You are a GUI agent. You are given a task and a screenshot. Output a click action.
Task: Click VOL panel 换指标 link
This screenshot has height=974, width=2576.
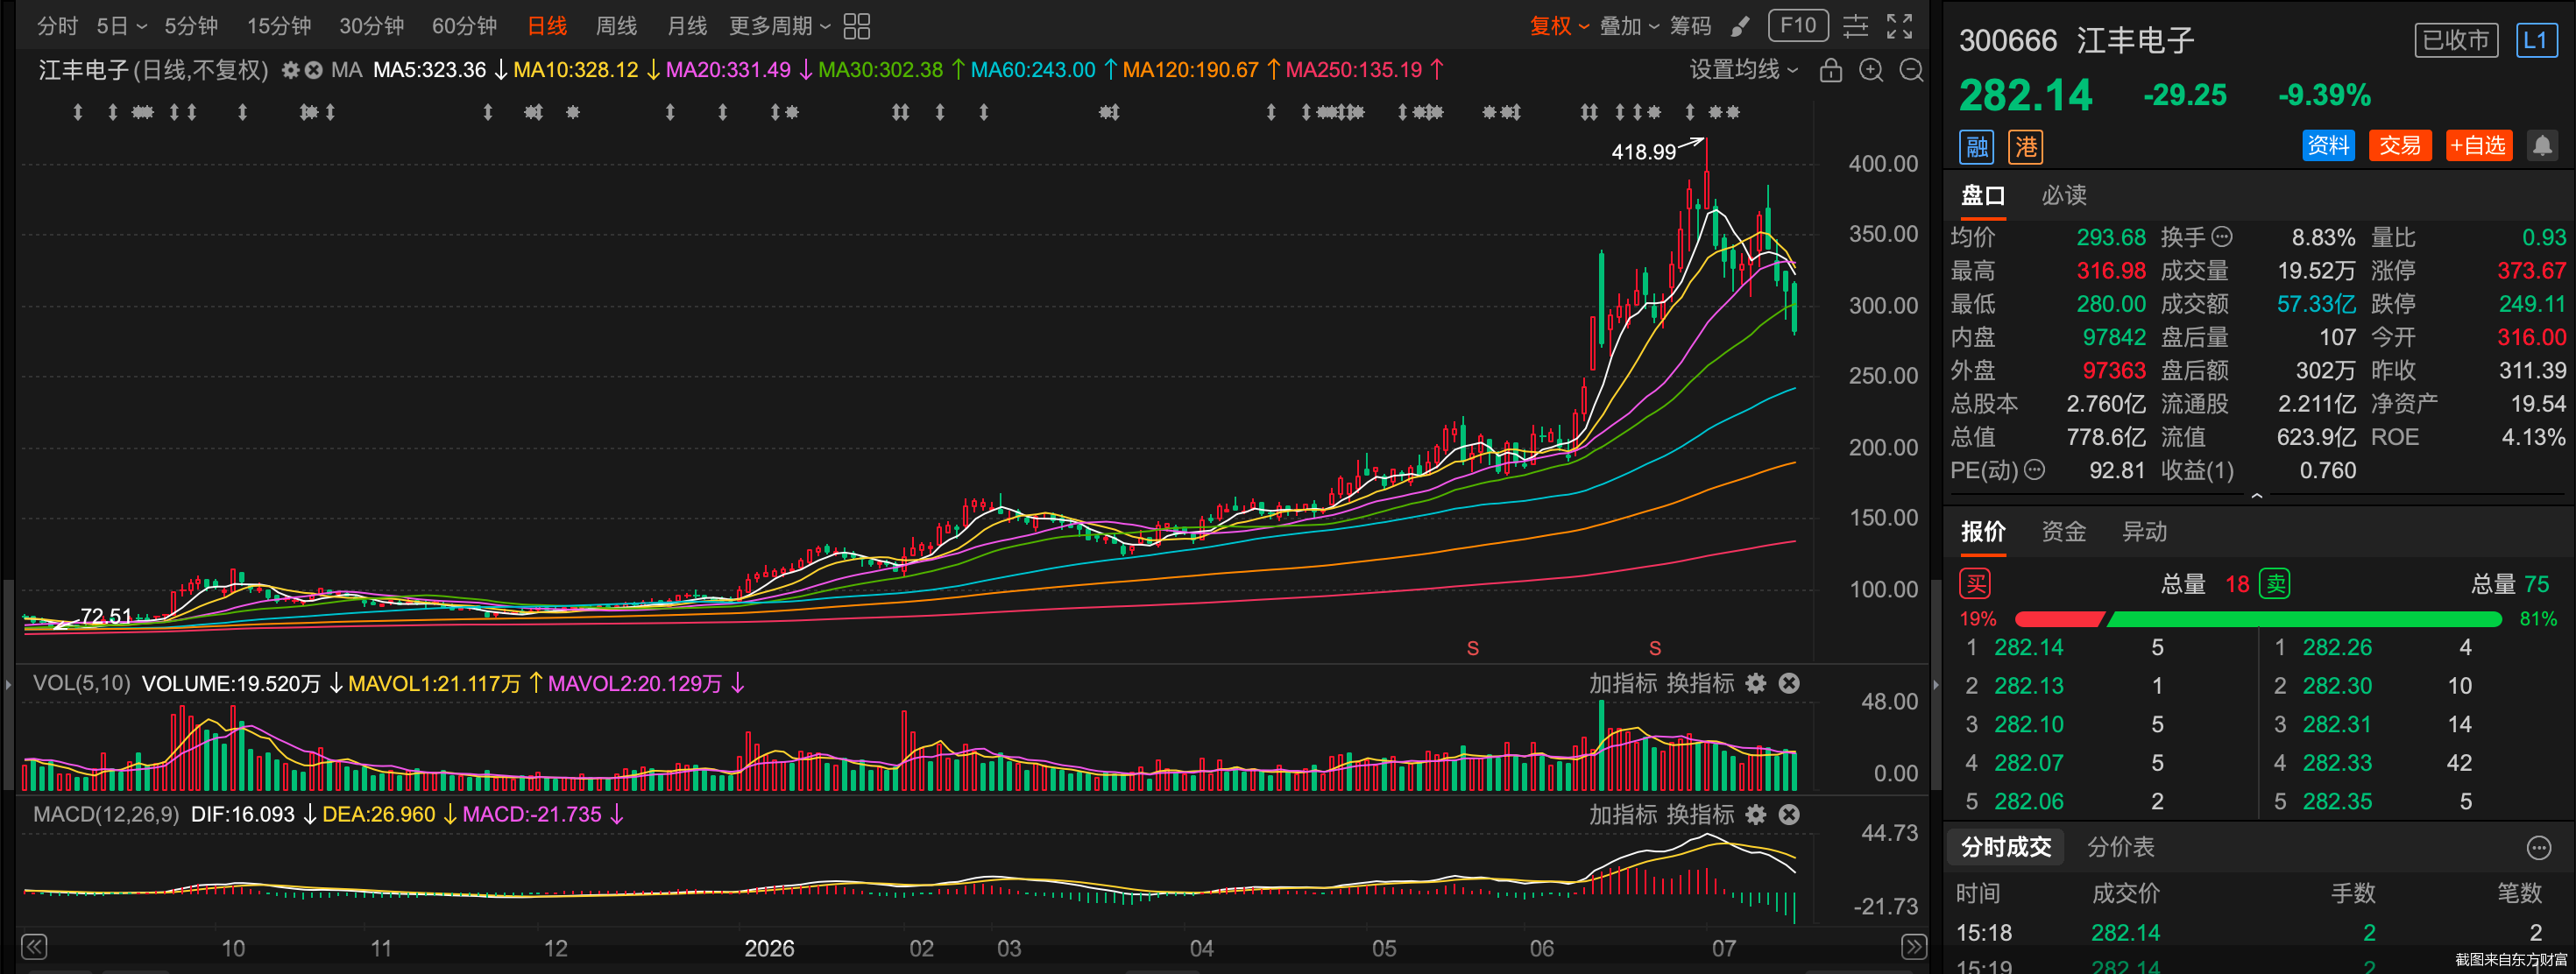pos(1700,683)
